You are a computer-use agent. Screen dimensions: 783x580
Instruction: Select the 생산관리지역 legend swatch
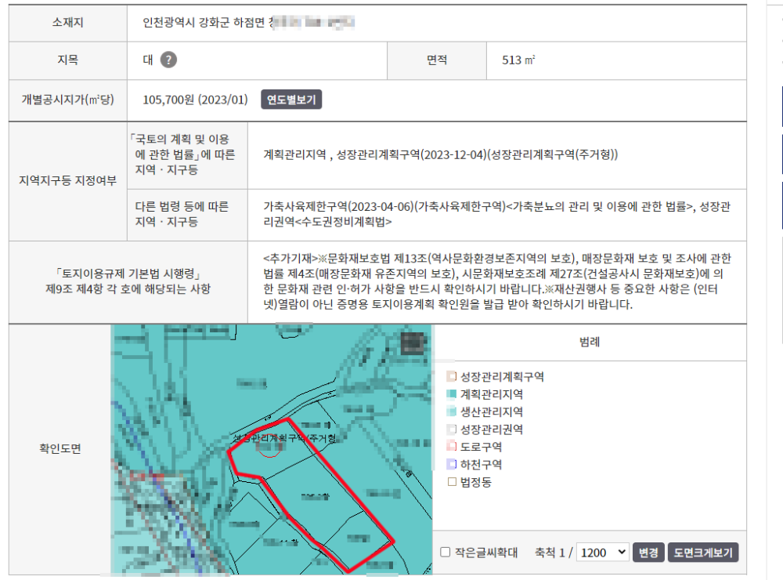click(x=451, y=411)
